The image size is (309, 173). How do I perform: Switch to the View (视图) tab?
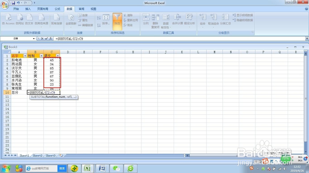pos(93,9)
